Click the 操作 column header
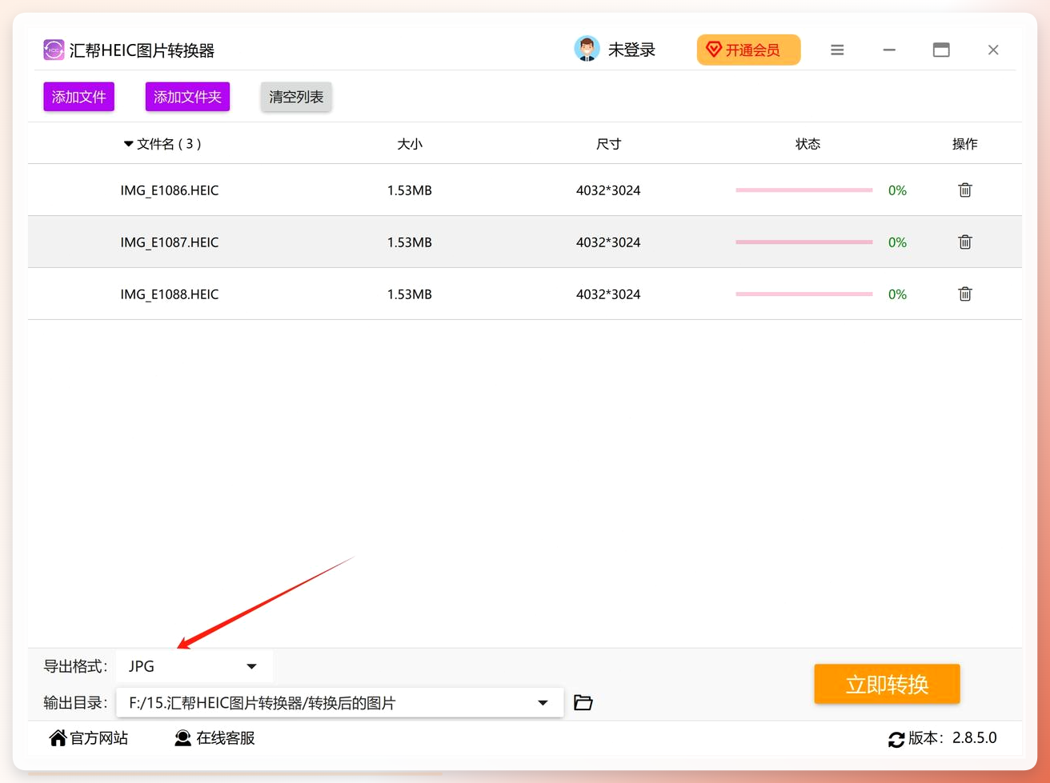1050x783 pixels. pyautogui.click(x=964, y=144)
